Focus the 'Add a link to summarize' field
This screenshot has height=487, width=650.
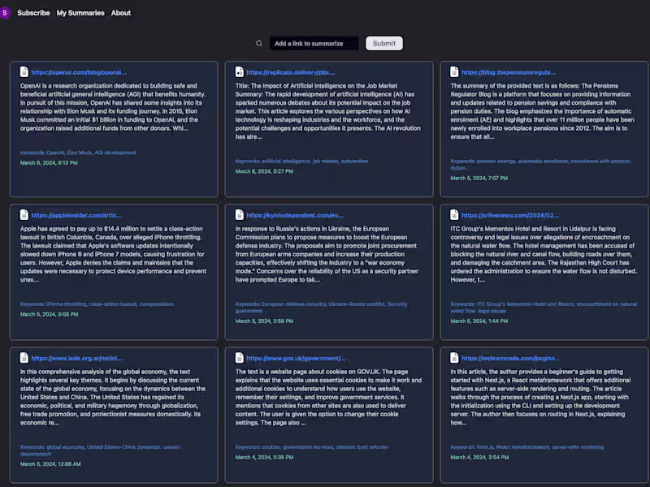(x=314, y=43)
